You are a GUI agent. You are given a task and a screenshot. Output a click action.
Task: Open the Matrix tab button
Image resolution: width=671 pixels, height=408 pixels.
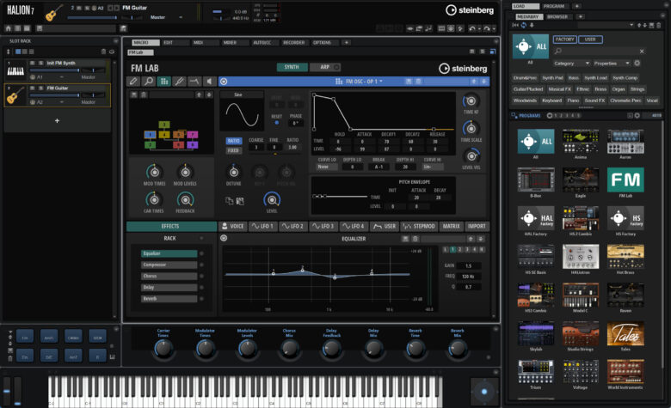tap(451, 226)
